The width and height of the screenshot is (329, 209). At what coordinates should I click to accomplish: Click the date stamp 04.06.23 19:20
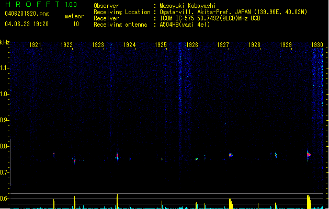[27, 24]
